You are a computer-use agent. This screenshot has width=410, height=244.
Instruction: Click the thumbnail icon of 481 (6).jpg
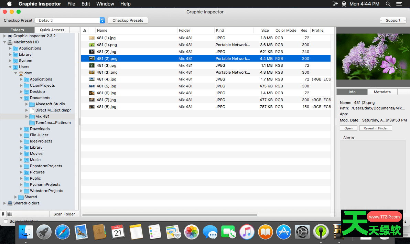click(92, 93)
